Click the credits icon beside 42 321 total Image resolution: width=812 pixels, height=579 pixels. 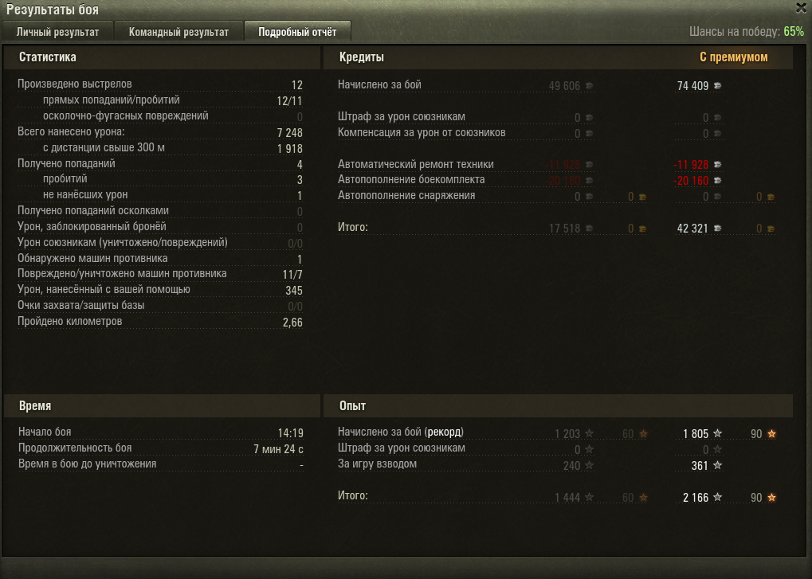tap(718, 229)
